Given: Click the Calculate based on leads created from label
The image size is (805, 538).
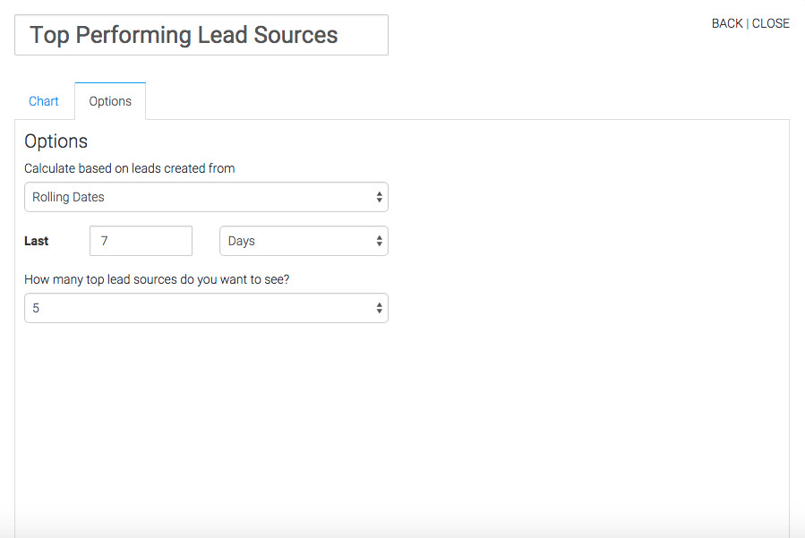Looking at the screenshot, I should click(129, 168).
